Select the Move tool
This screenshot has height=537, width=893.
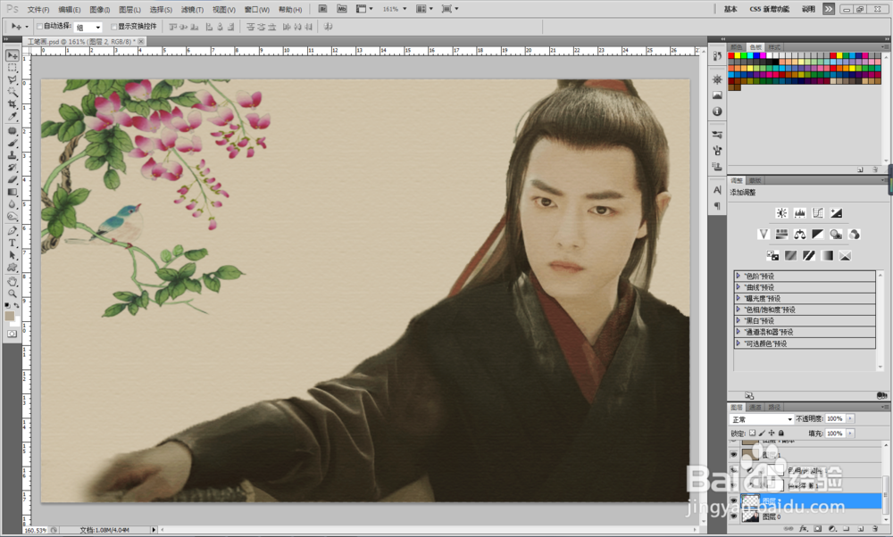tap(12, 55)
